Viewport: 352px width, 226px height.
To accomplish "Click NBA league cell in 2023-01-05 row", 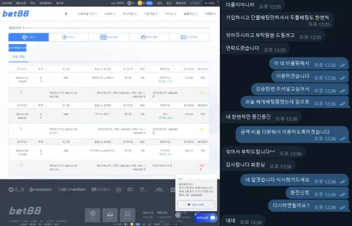I will pos(66,150).
